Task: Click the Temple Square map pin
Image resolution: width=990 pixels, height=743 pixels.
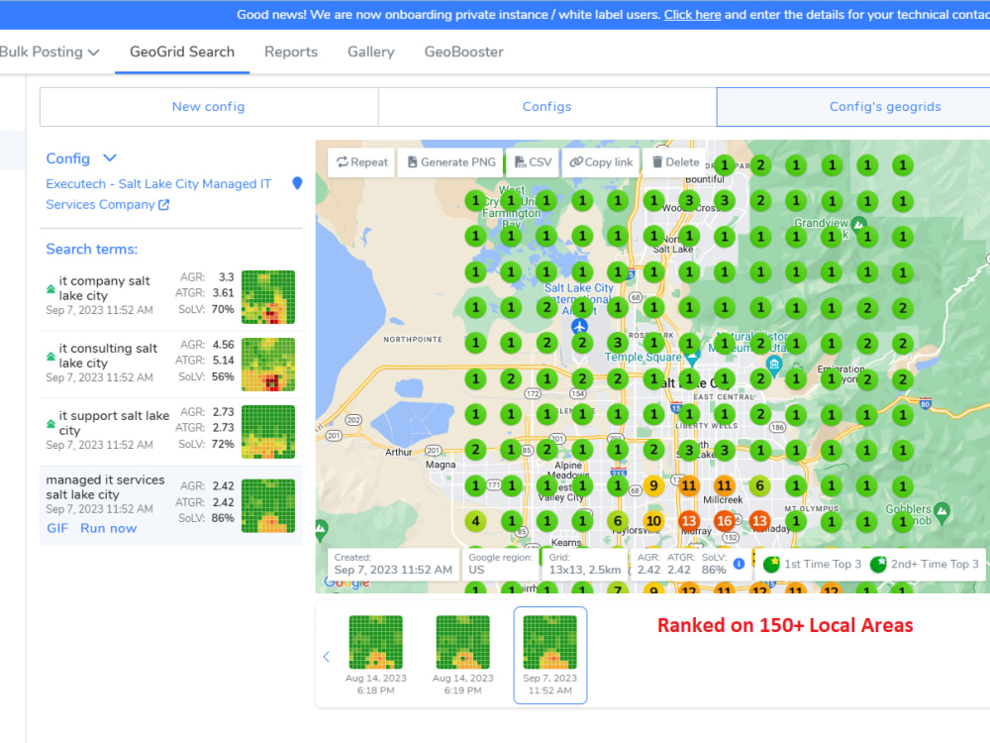Action: [x=693, y=359]
